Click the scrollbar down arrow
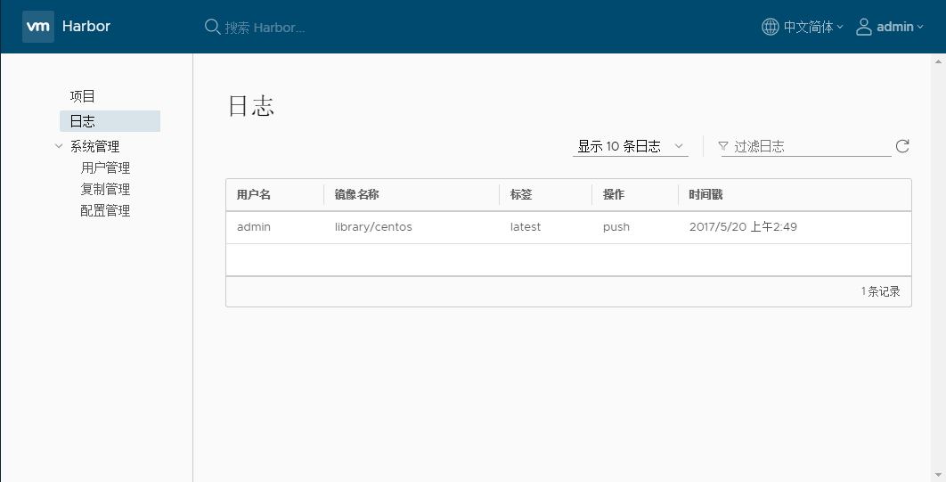 pos(939,476)
